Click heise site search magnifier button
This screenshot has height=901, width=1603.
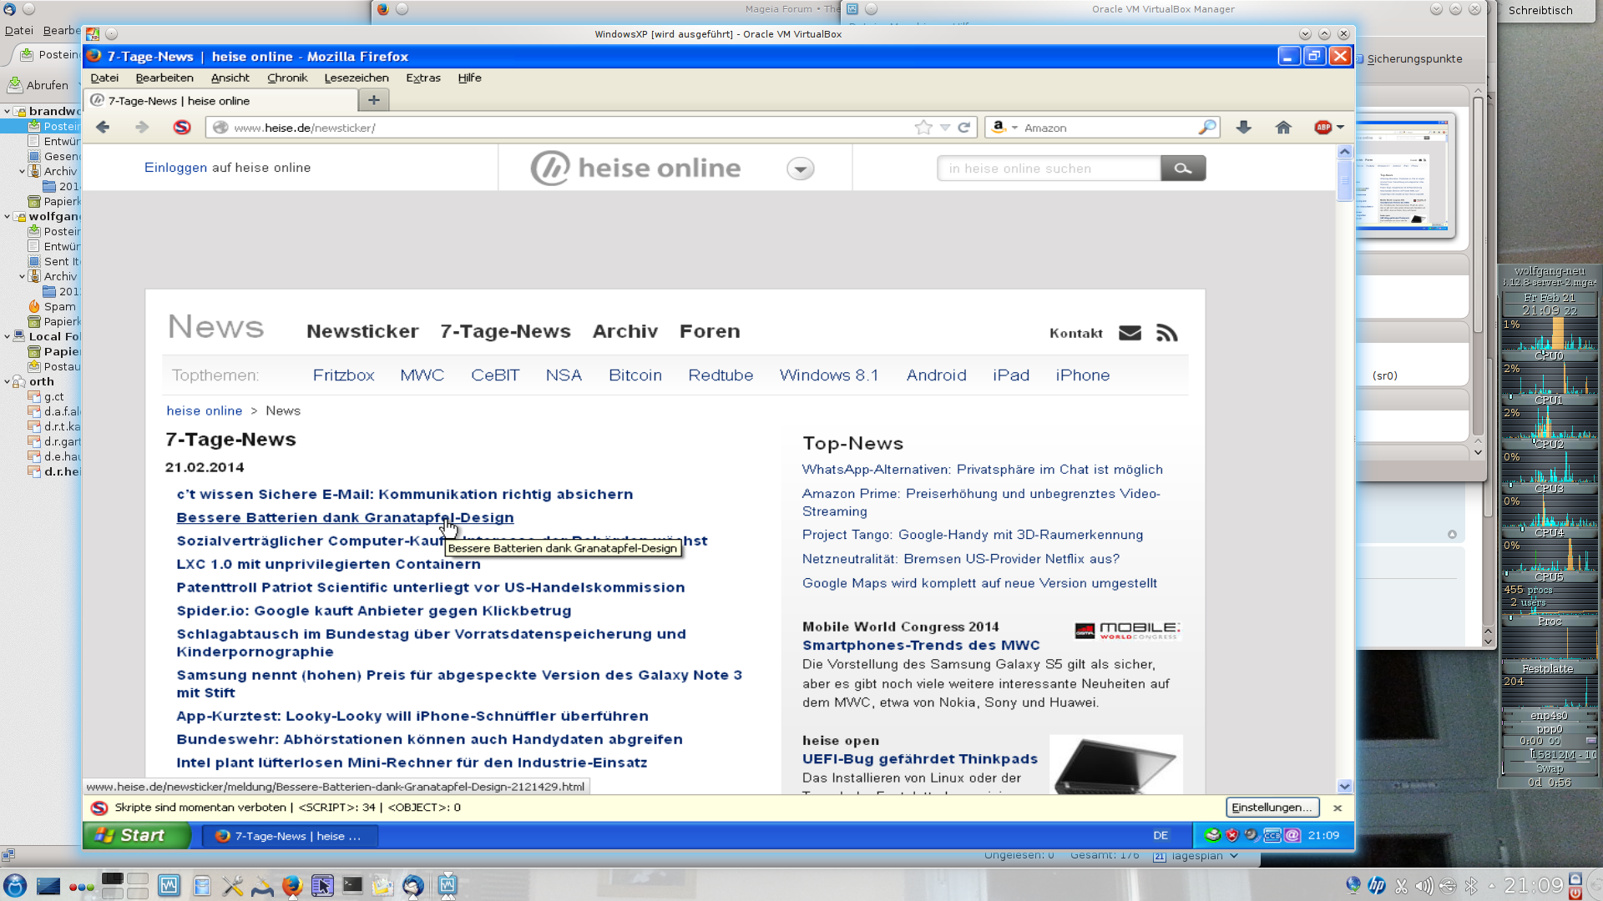[1183, 169]
